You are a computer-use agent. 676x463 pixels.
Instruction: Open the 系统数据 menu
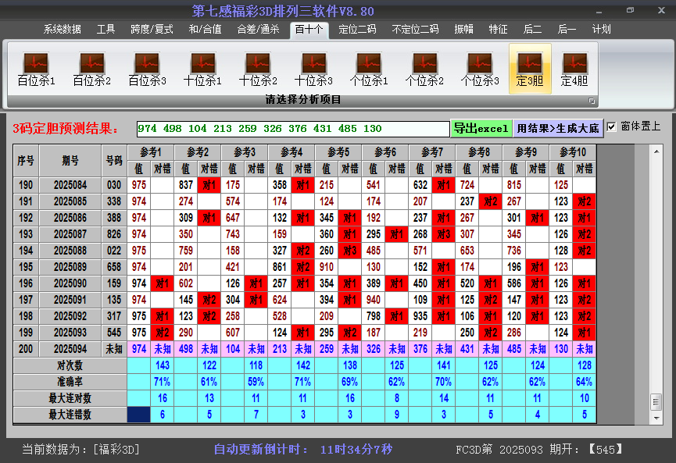[x=62, y=30]
